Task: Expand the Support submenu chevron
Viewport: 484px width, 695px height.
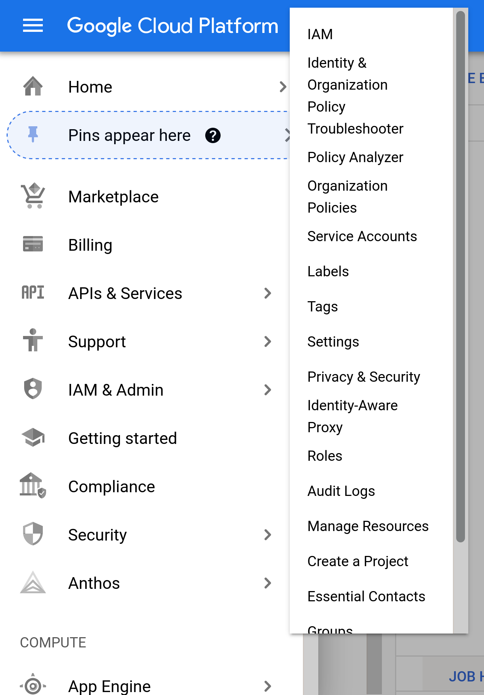Action: [268, 341]
